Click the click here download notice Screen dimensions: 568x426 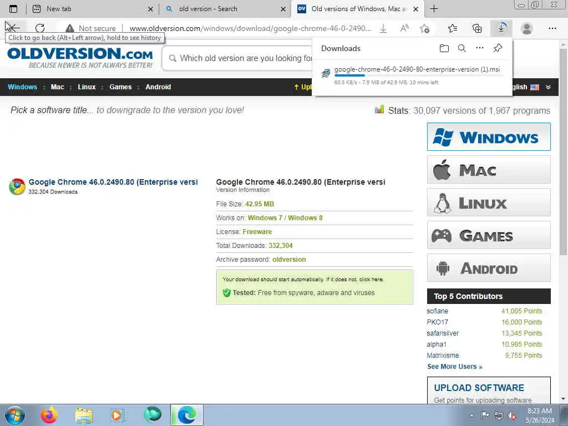tap(371, 280)
